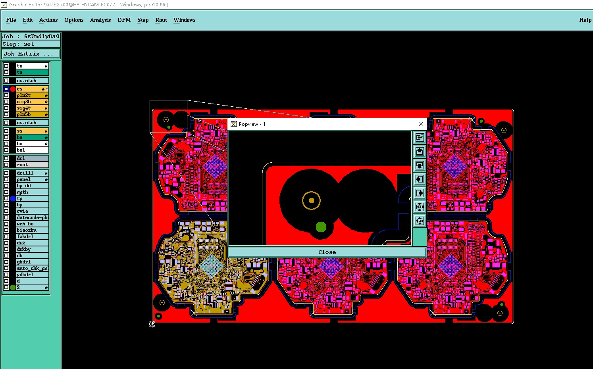This screenshot has height=369, width=593.
Task: Click the hand marker on bo layer
Action: tap(46, 144)
